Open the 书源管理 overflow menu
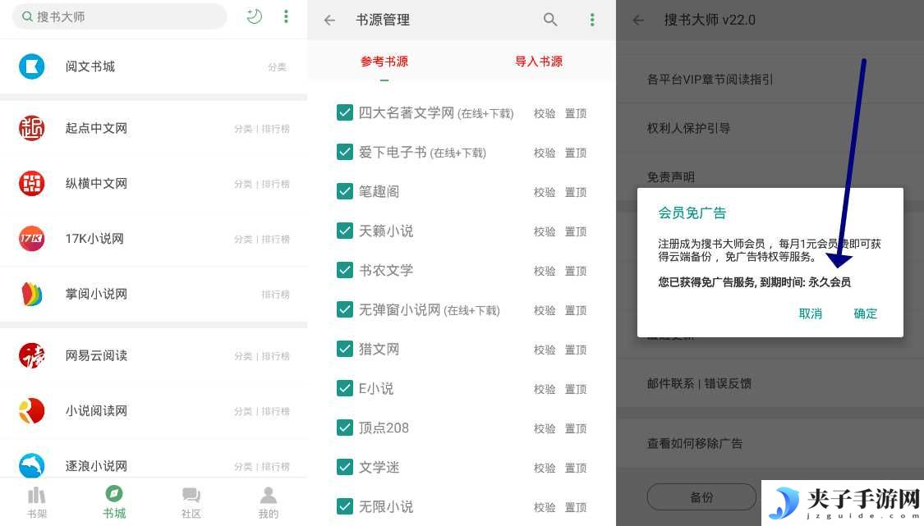 (x=592, y=20)
